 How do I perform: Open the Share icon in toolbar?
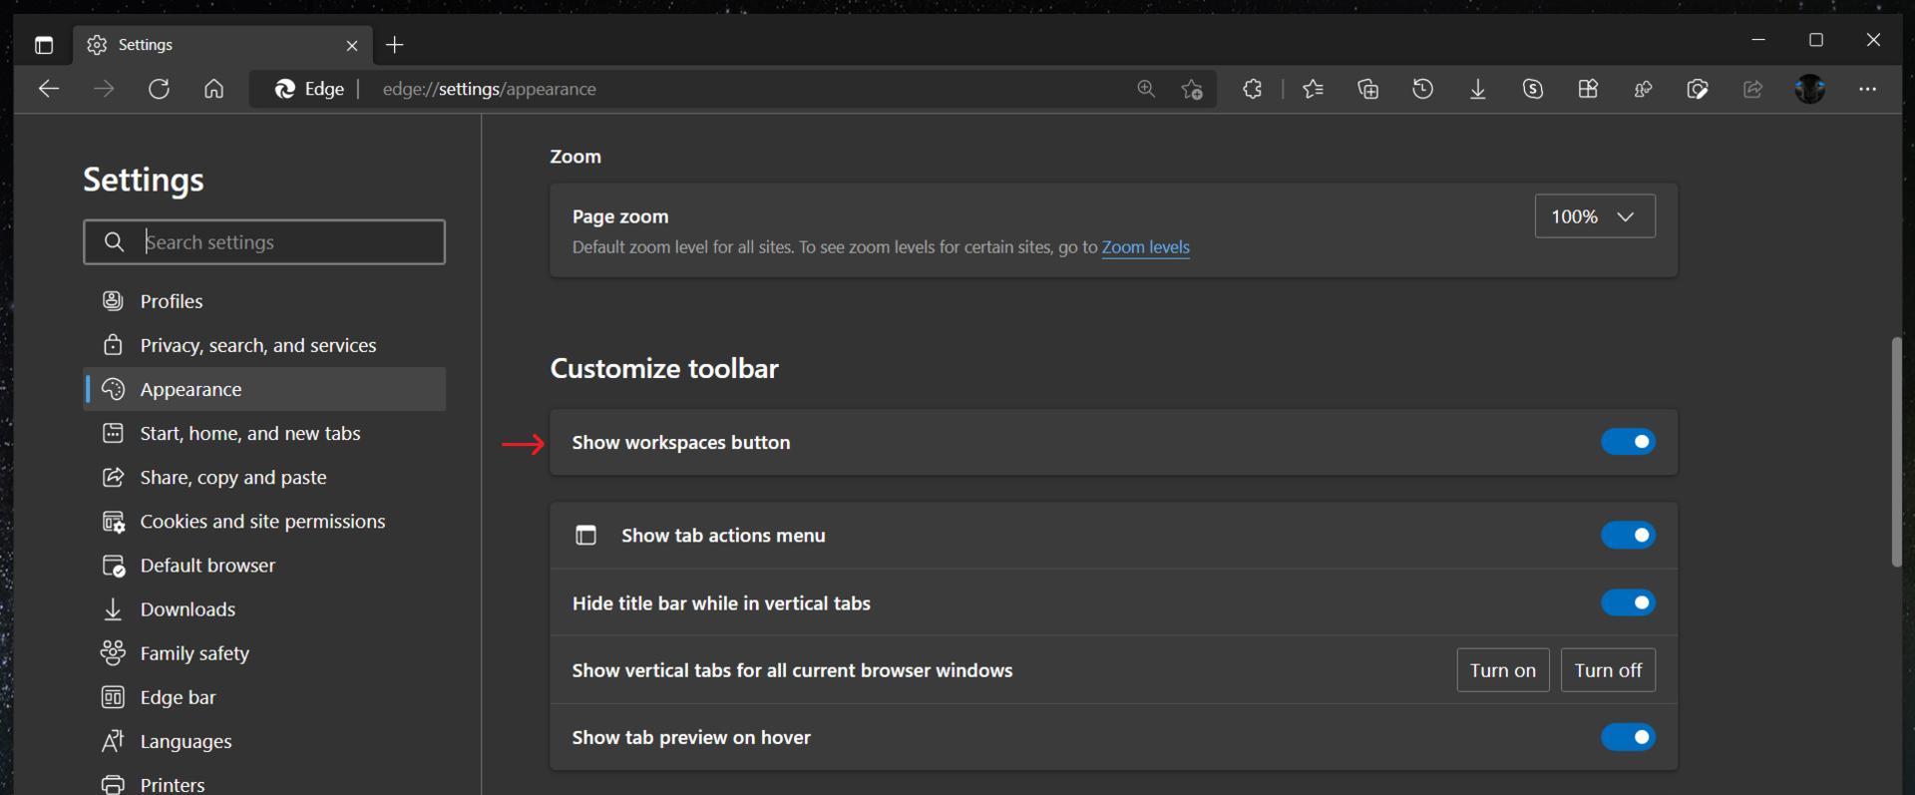click(1752, 89)
